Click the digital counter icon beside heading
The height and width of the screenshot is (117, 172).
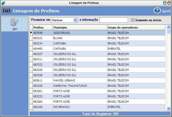coord(7,11)
